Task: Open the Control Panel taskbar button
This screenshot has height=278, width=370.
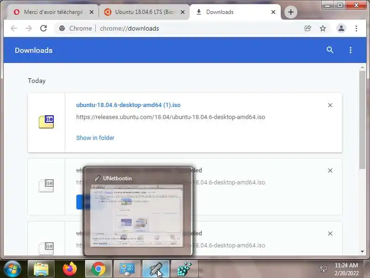Action: tap(127, 269)
